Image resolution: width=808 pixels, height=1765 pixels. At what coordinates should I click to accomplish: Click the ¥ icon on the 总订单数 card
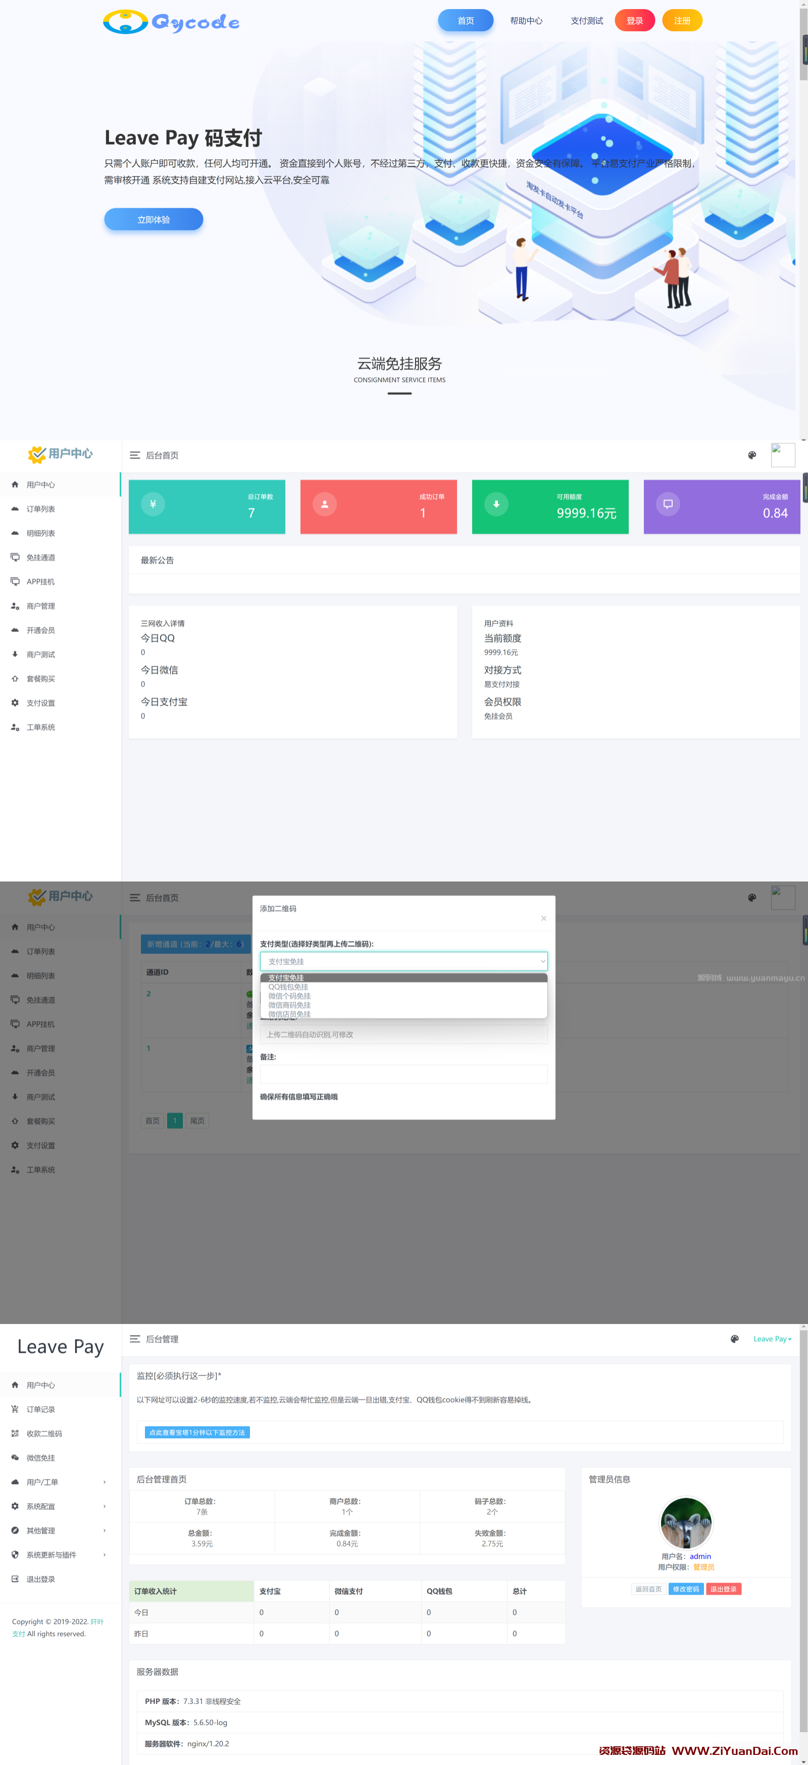click(153, 504)
